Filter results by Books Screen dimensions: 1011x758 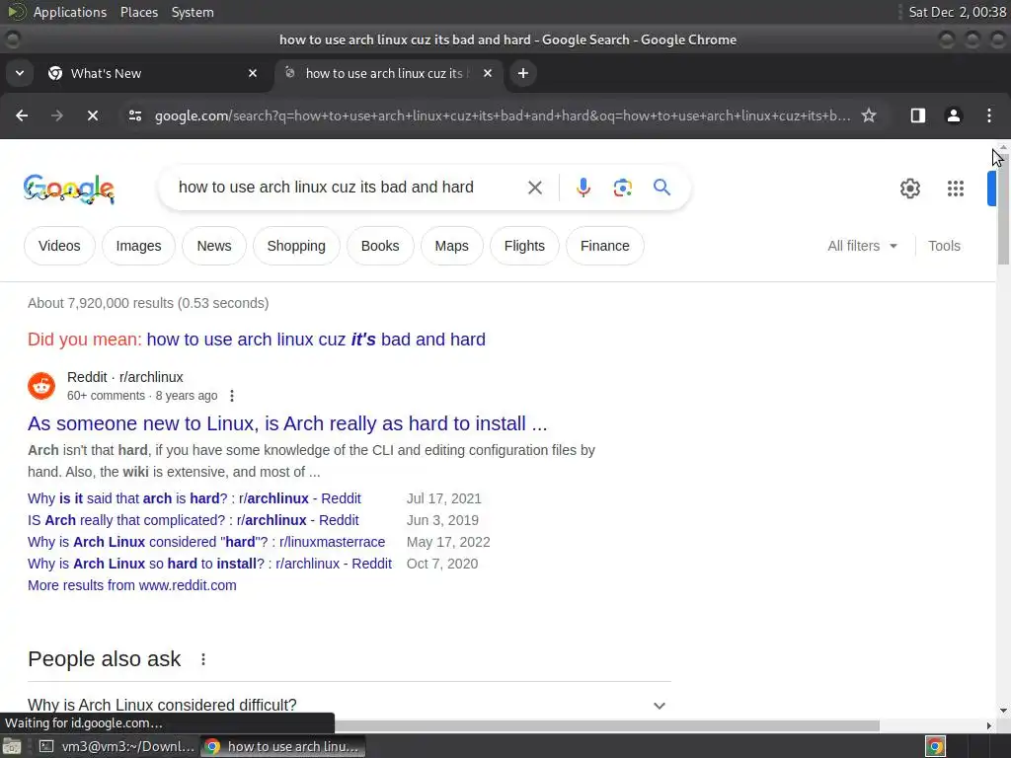coord(380,246)
